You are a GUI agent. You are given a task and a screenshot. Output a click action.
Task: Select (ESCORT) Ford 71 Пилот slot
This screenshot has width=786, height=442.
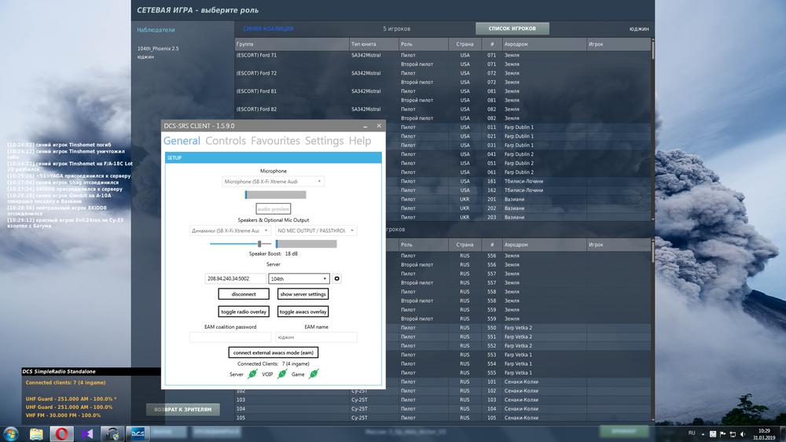443,55
